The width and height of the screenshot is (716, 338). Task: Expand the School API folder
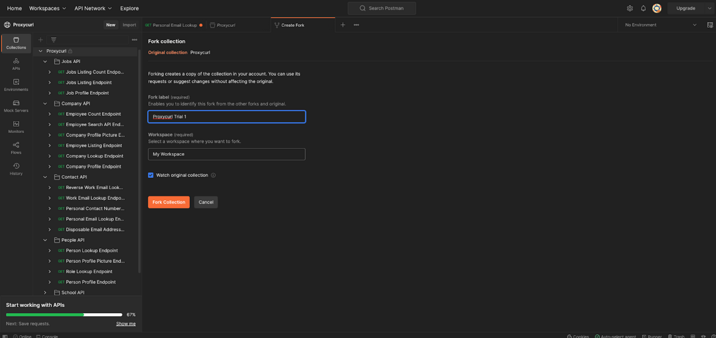click(x=45, y=293)
